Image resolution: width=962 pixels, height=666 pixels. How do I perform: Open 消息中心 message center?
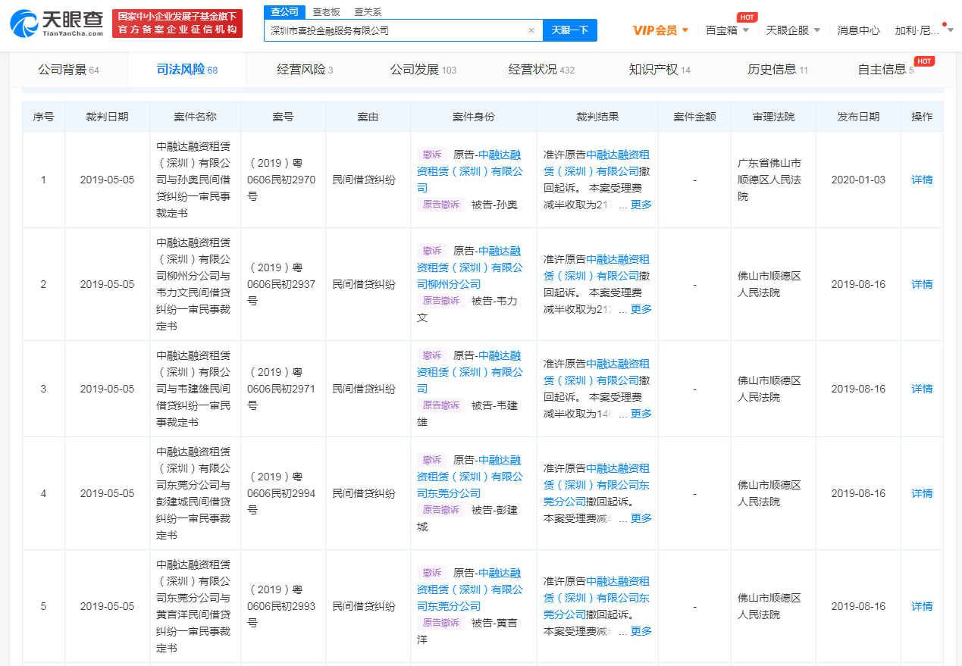click(x=859, y=30)
